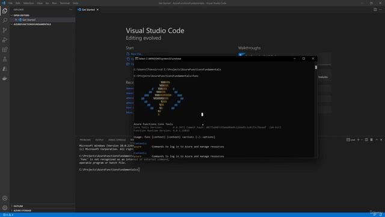Maximize the panel with up chevron
Viewport: 385px width, 217px height.
coord(377,140)
